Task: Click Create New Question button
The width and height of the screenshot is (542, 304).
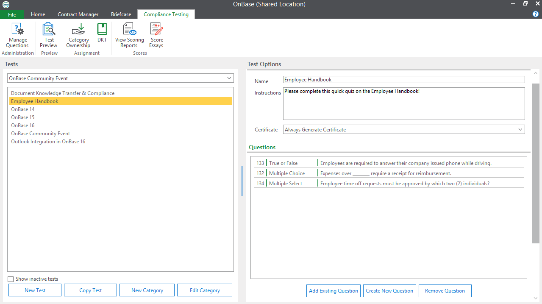Action: (x=389, y=290)
